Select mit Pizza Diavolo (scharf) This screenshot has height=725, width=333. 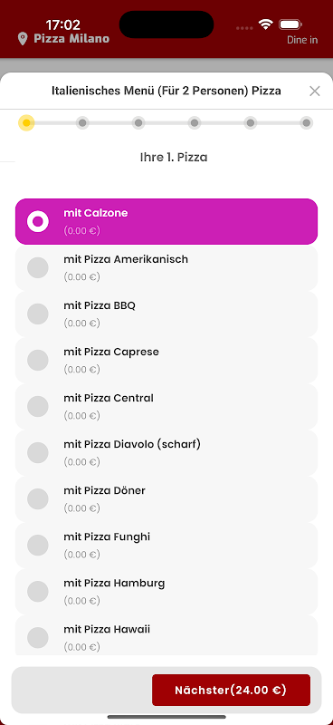(x=166, y=452)
